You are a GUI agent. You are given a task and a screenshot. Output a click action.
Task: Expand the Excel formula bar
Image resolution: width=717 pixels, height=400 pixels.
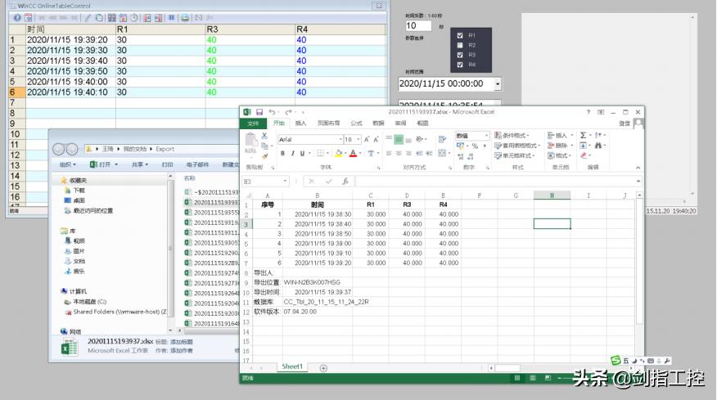click(x=638, y=182)
